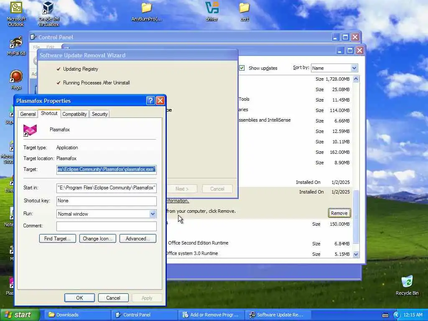Click inside the Start in field
The width and height of the screenshot is (428, 321).
107,188
